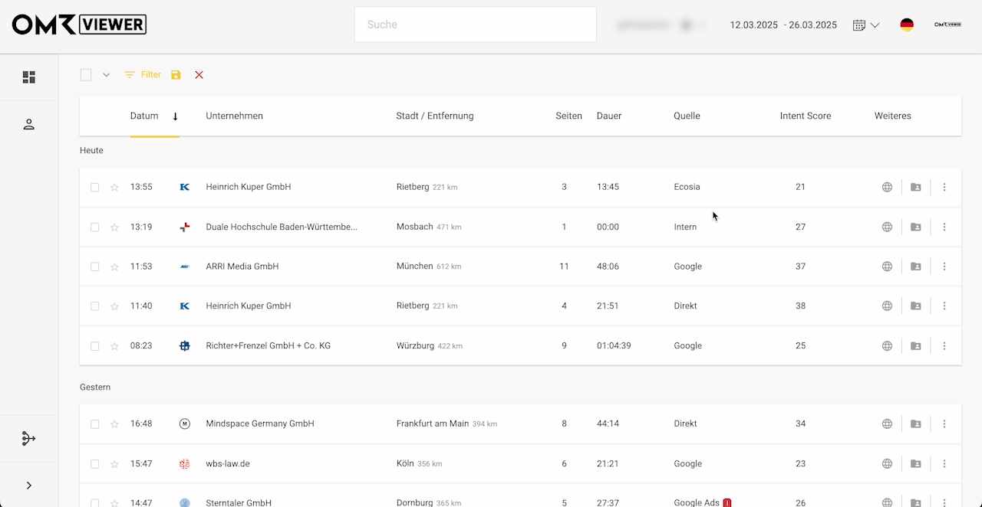Open website globe for 13:55 Heinrich Kuper row
The image size is (982, 507).
point(887,188)
